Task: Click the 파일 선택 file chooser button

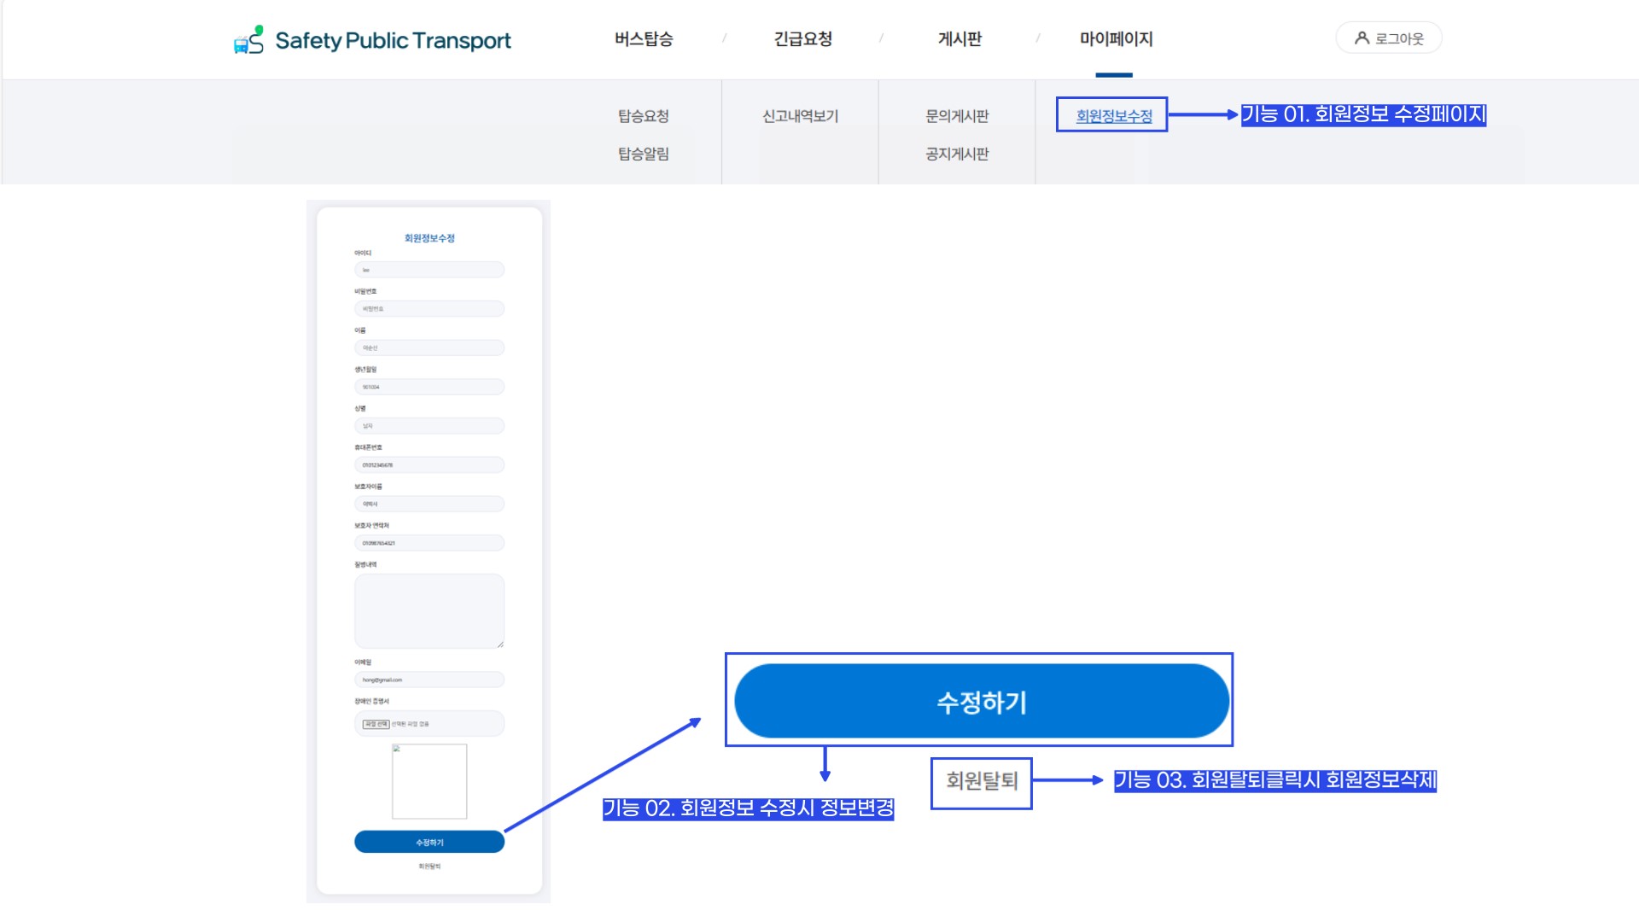Action: click(376, 724)
